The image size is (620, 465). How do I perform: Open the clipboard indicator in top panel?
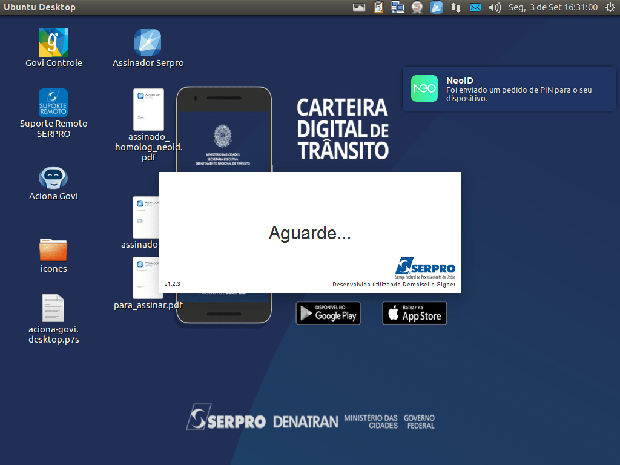pos(378,7)
